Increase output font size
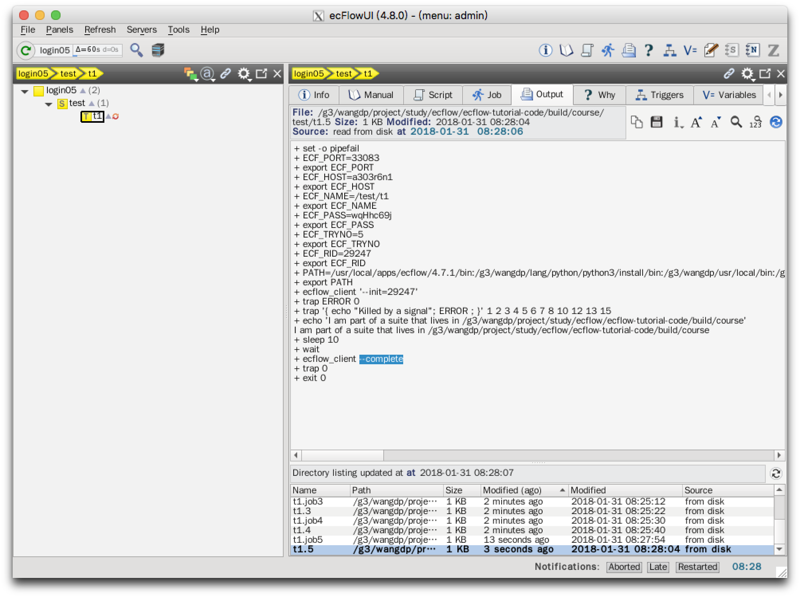The height and width of the screenshot is (597, 800). click(696, 122)
